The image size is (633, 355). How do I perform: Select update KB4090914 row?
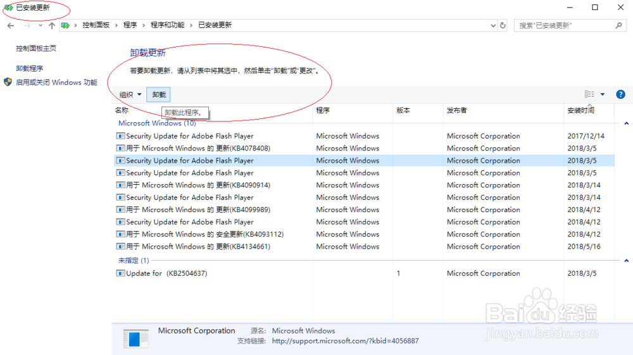click(x=364, y=185)
